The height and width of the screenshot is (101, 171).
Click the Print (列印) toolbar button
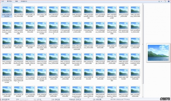tap(3, 1)
